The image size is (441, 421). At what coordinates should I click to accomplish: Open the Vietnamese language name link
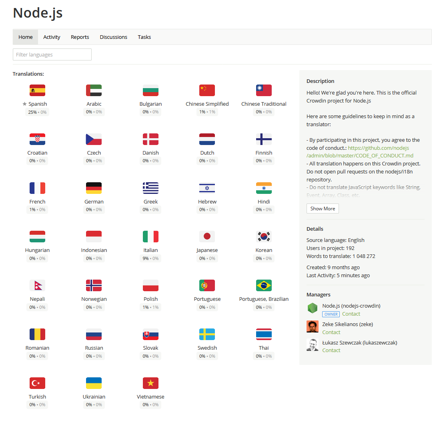[x=151, y=397]
